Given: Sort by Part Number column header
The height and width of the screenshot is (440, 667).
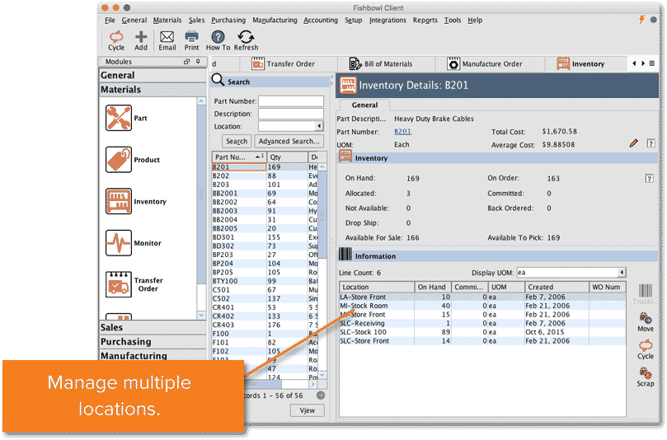Looking at the screenshot, I should 239,157.
